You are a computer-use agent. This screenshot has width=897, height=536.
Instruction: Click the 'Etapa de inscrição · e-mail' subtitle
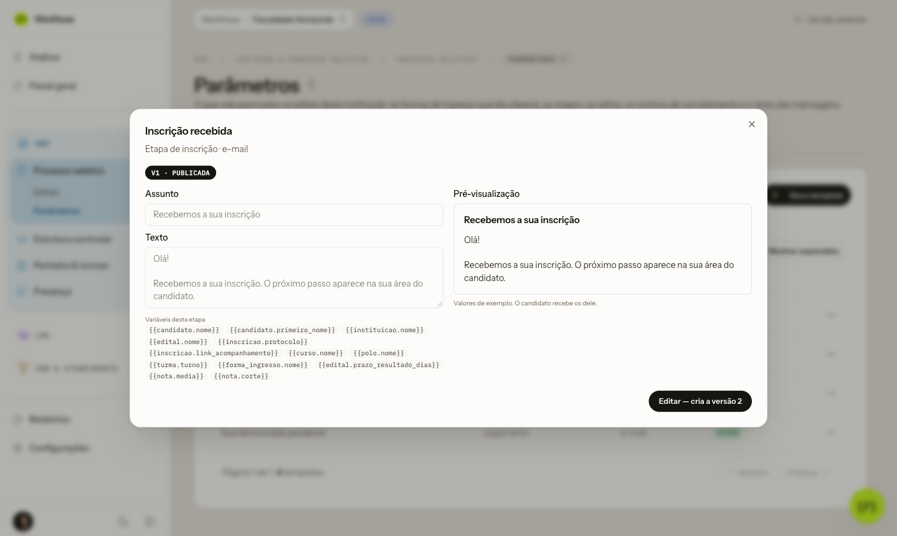(x=197, y=149)
